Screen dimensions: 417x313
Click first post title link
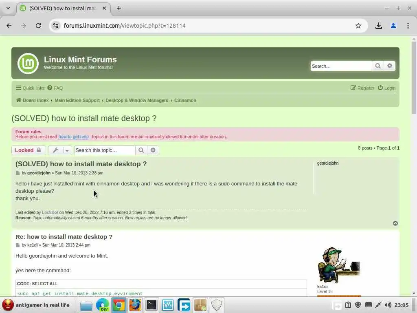pyautogui.click(x=81, y=164)
